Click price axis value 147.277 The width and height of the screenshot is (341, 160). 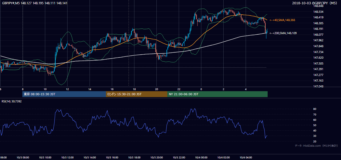(318, 75)
